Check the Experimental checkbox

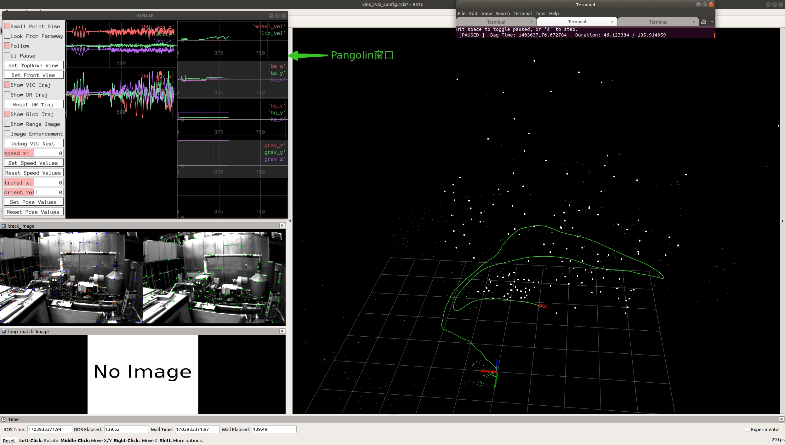click(x=747, y=429)
